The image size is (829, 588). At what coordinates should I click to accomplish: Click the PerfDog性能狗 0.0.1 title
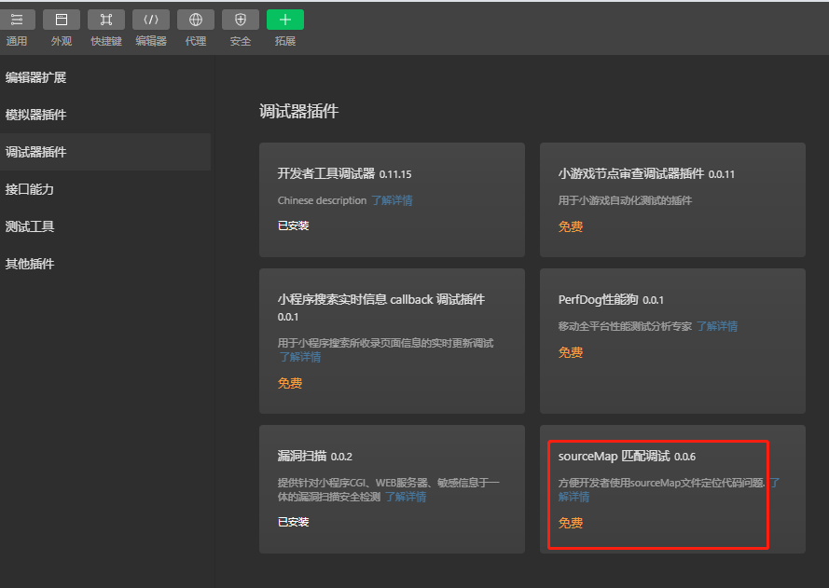click(x=611, y=299)
